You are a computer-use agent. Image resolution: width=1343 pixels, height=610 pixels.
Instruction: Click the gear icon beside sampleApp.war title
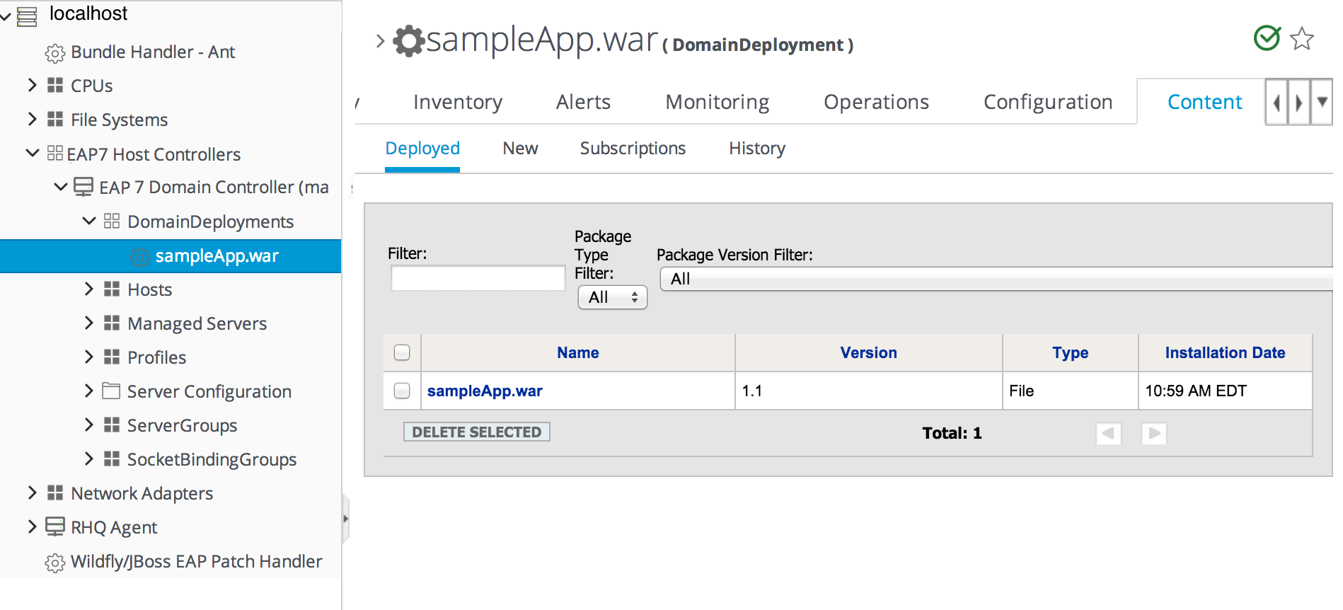[x=408, y=40]
